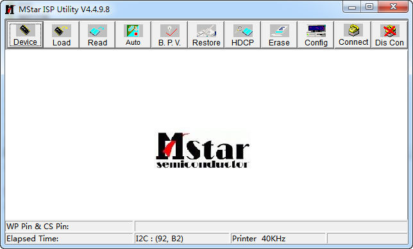Click the I2C : (92, B2) status entry
This screenshot has height=249, width=413.
click(181, 239)
